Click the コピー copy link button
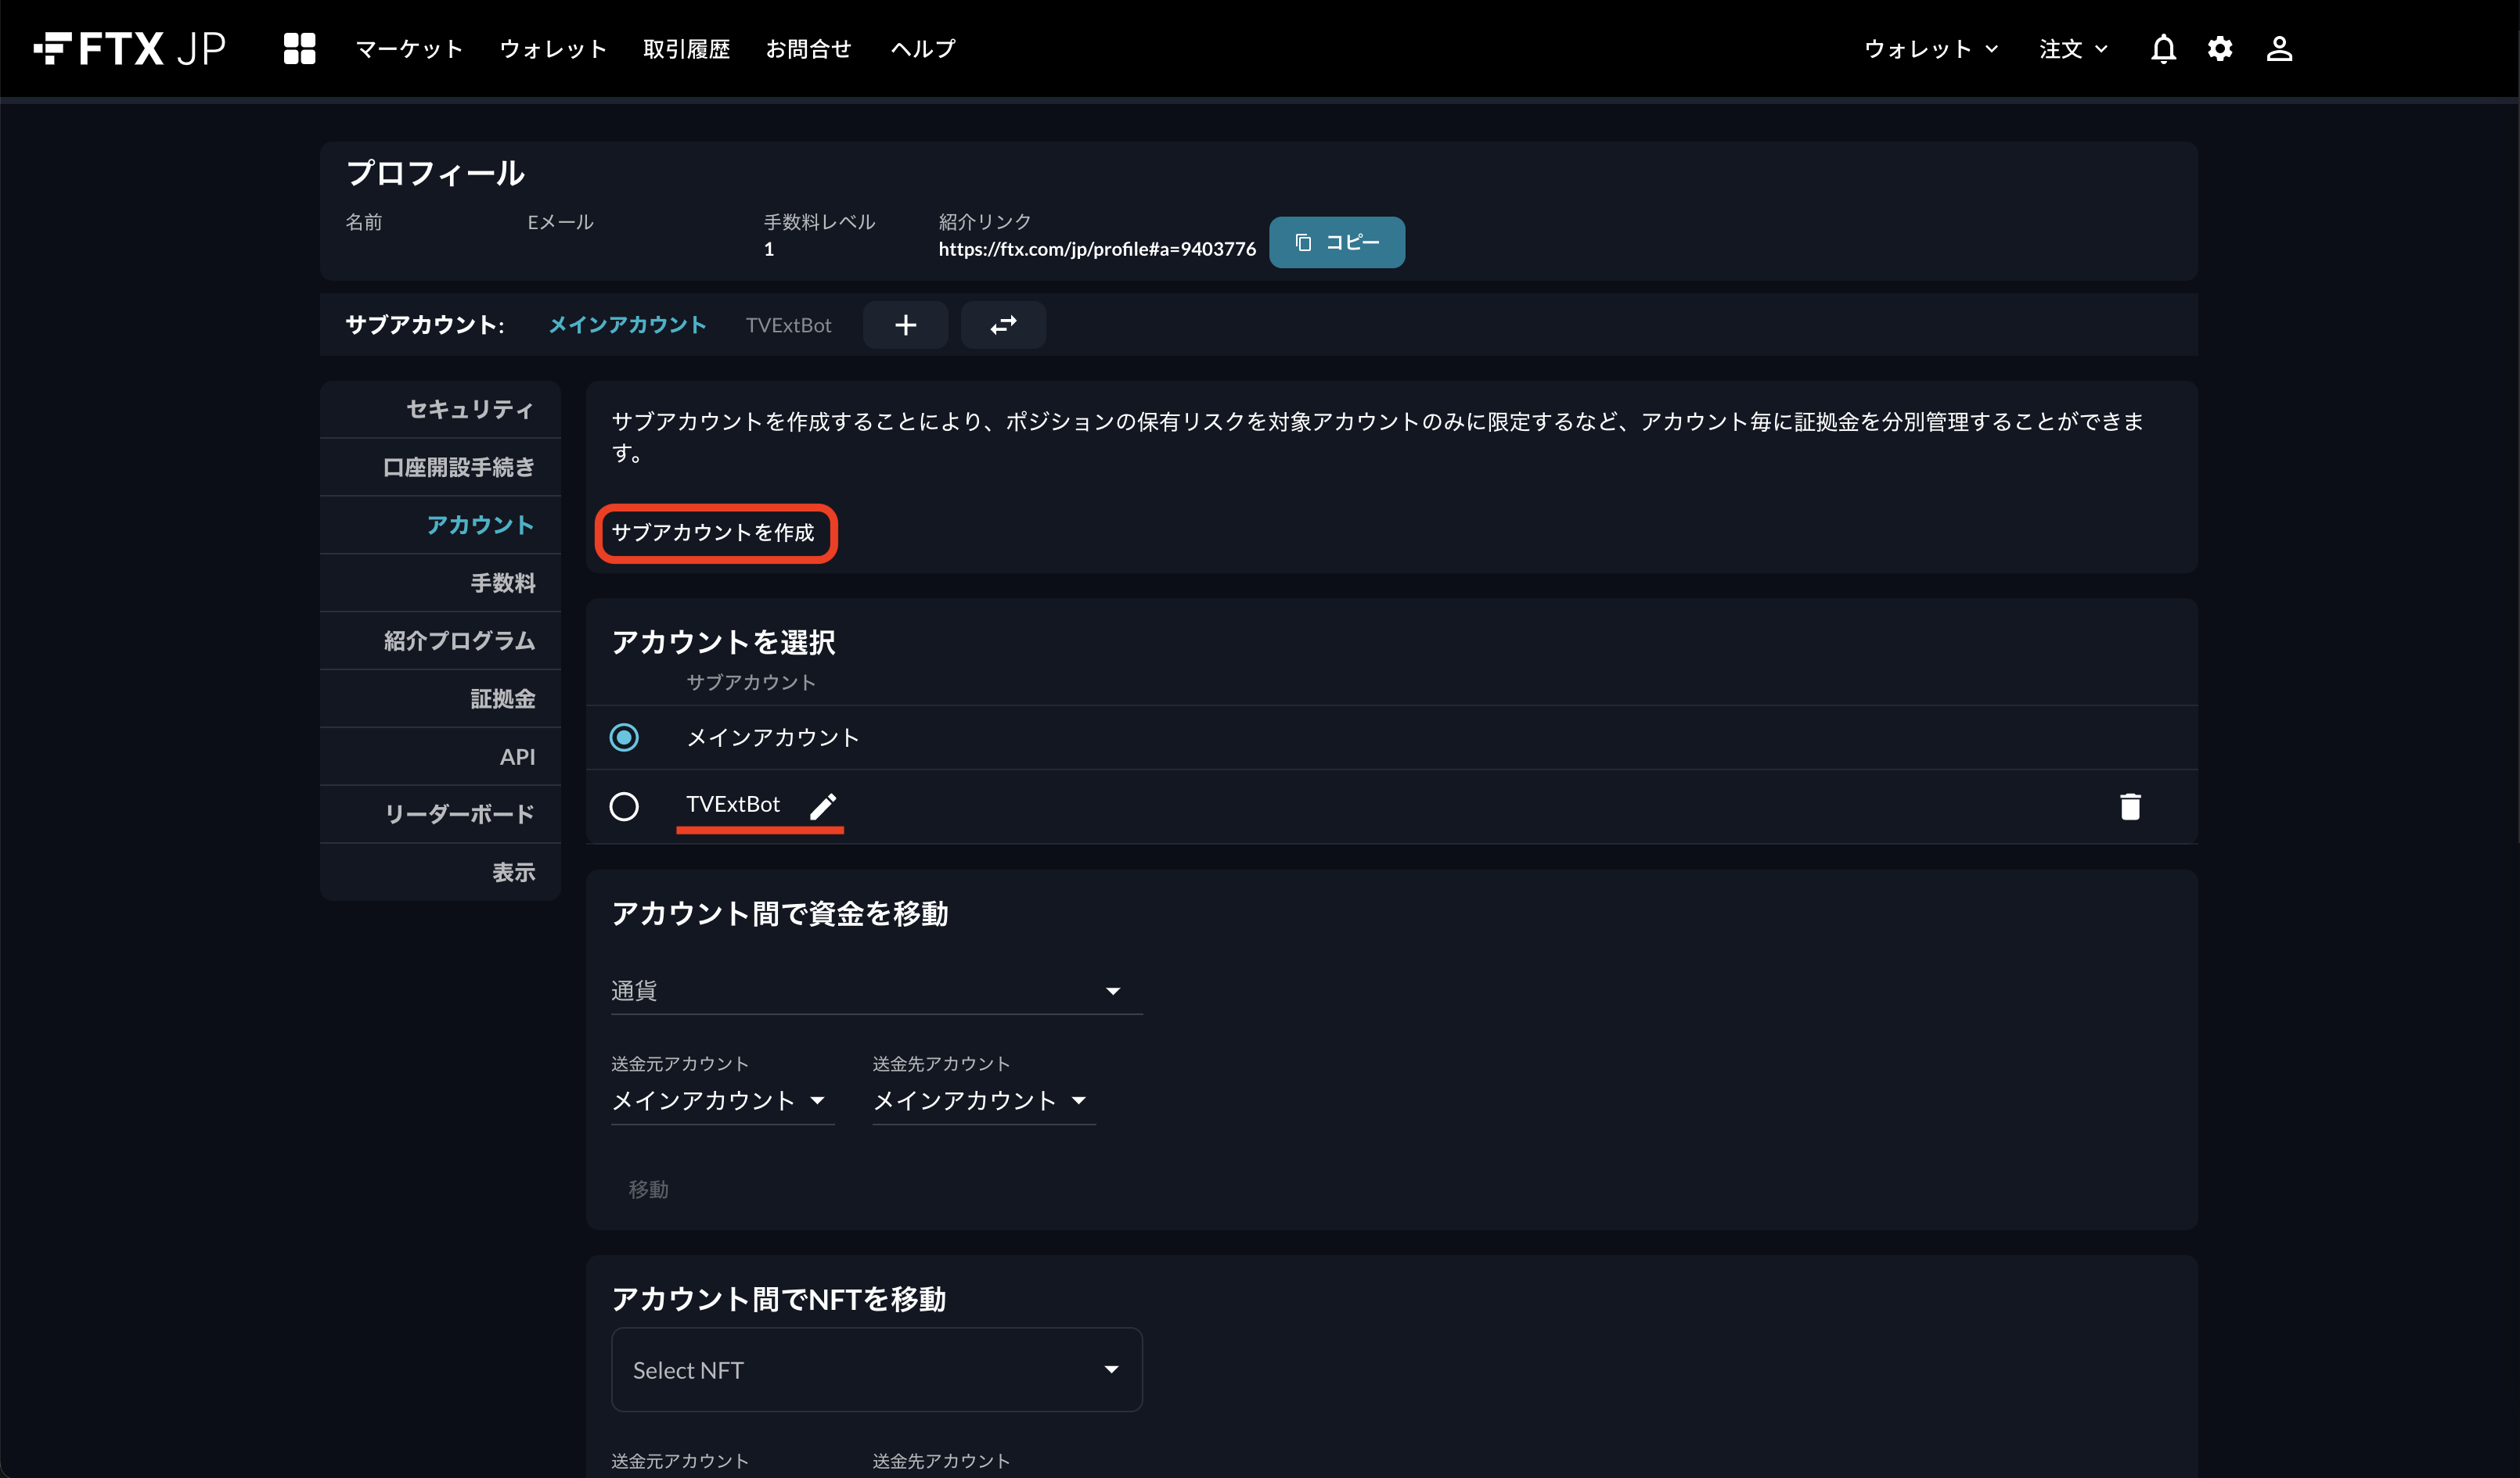Screen dimensions: 2520x1478 pyautogui.click(x=1336, y=242)
